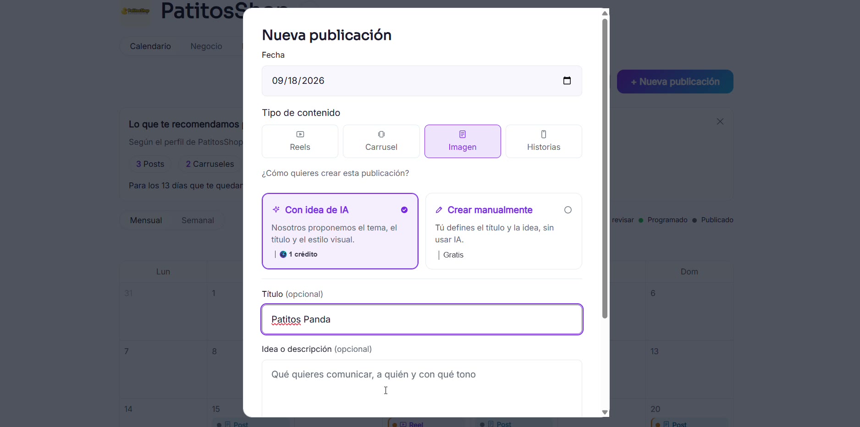
Task: Click the modal scrollbar down arrow
Action: (605, 412)
